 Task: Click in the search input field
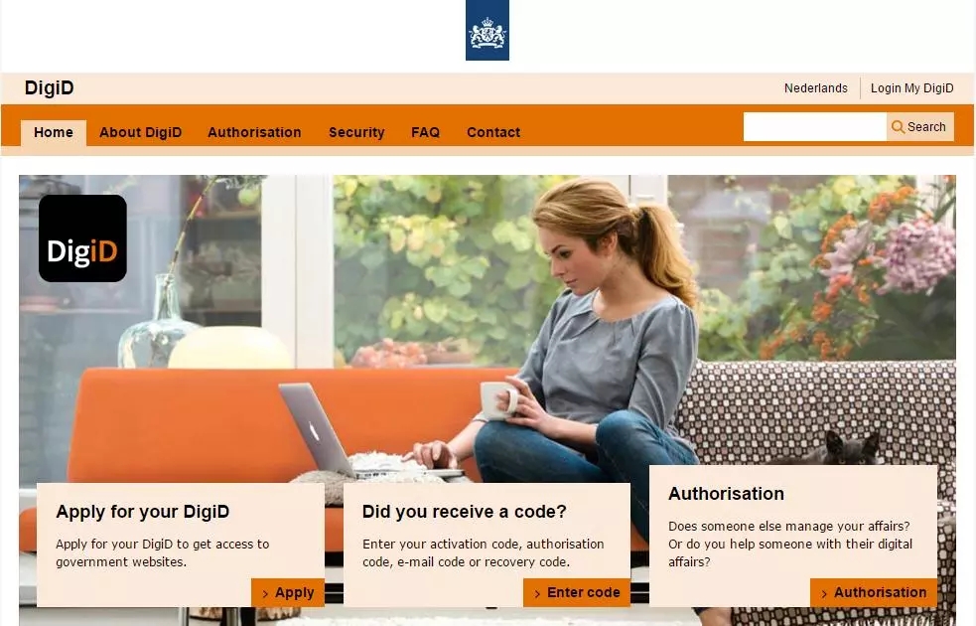point(815,127)
